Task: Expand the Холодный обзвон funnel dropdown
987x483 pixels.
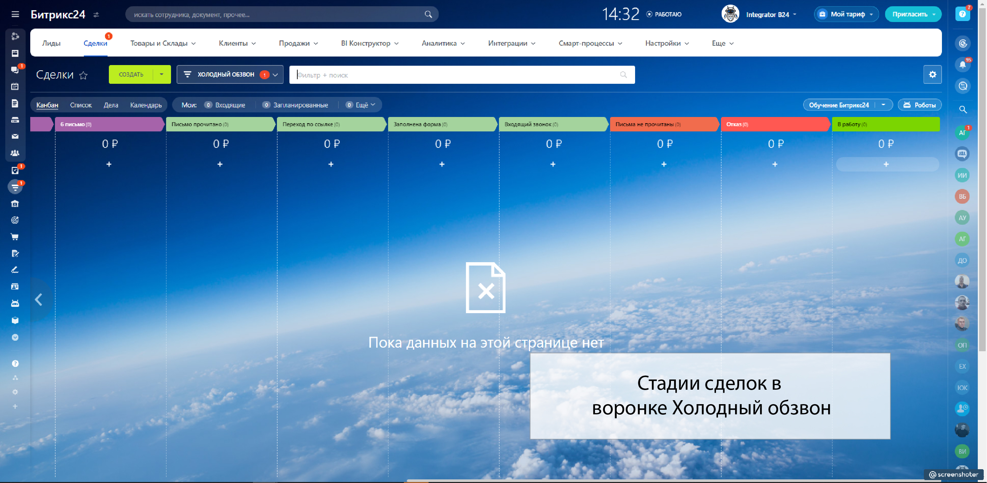Action: [x=275, y=75]
